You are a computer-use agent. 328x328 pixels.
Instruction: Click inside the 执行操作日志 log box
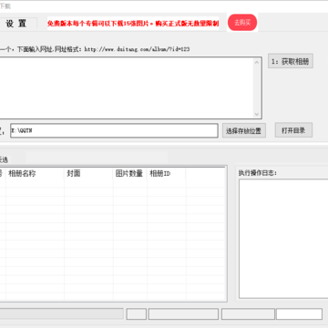click(x=283, y=239)
